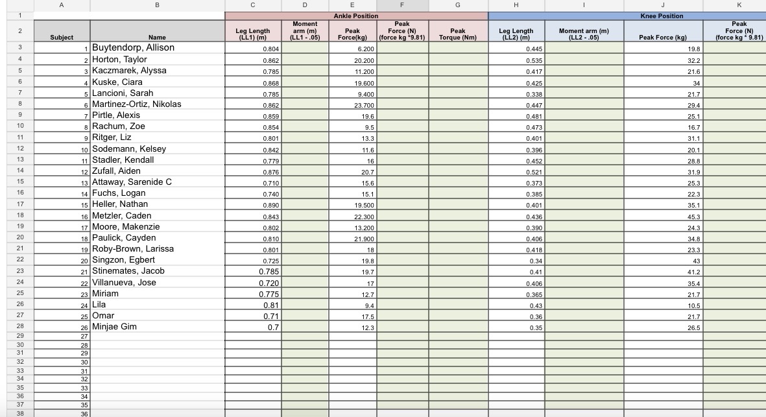This screenshot has height=417, width=766.
Task: Click the Leg Length (LL1) (m) header
Action: (x=253, y=30)
